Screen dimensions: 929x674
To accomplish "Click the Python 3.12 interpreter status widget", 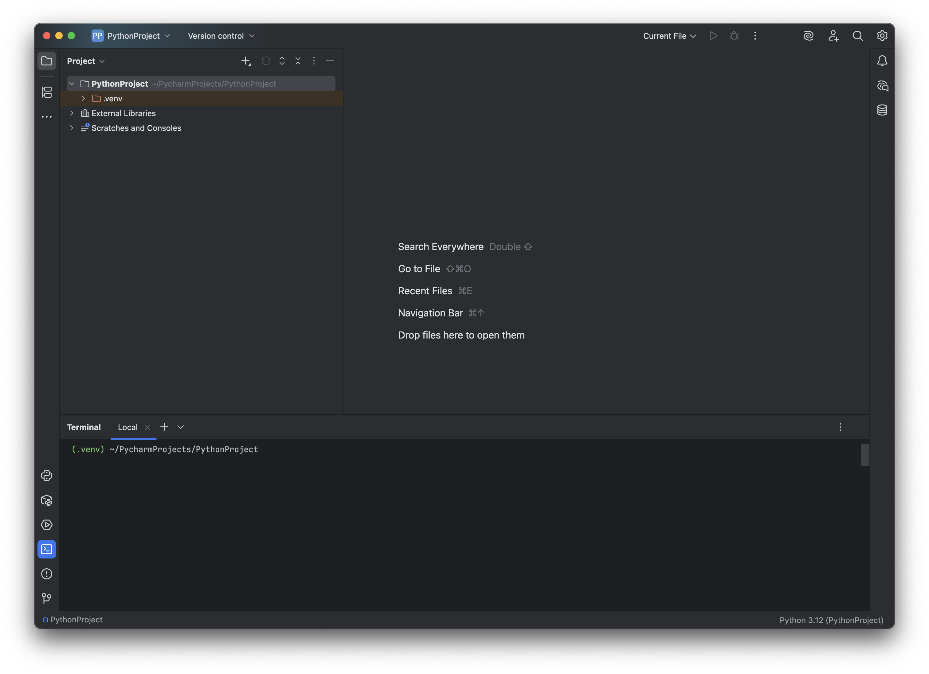I will tap(831, 620).
